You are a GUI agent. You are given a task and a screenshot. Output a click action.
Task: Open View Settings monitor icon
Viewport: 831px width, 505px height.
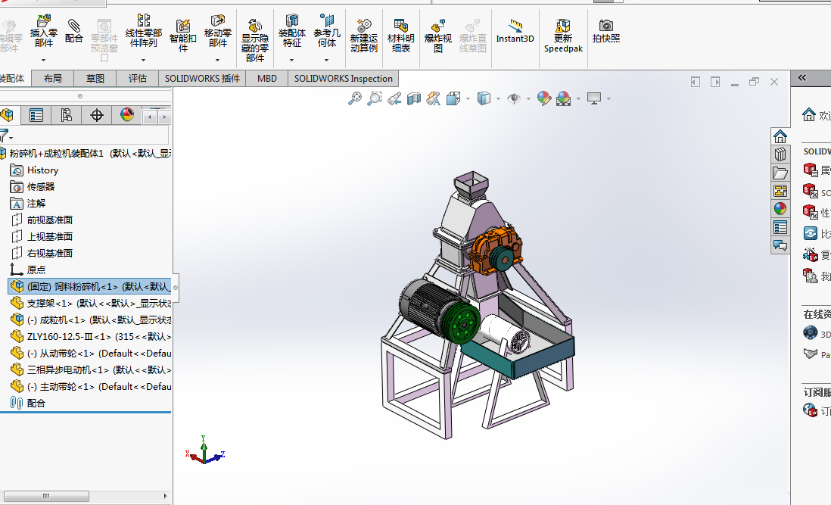click(x=594, y=98)
